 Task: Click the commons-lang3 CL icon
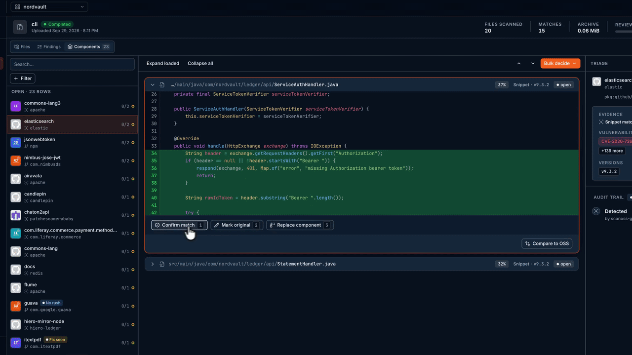point(16,106)
